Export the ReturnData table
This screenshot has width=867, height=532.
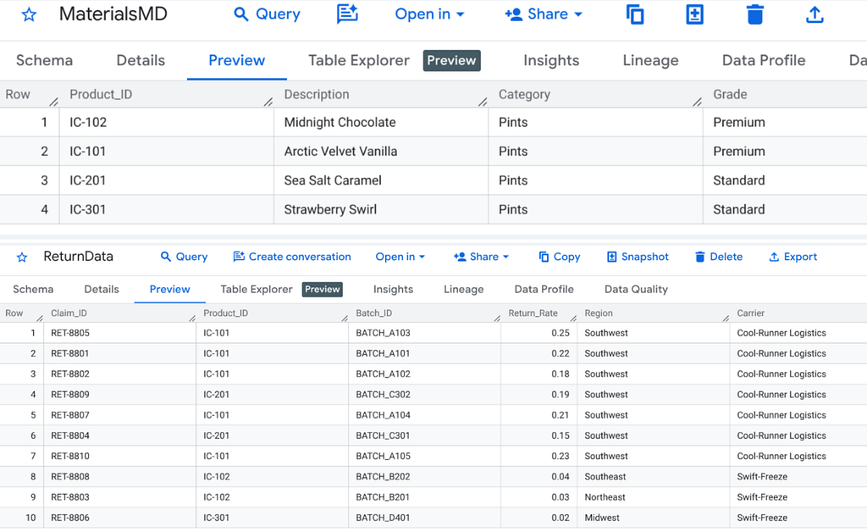pos(792,257)
